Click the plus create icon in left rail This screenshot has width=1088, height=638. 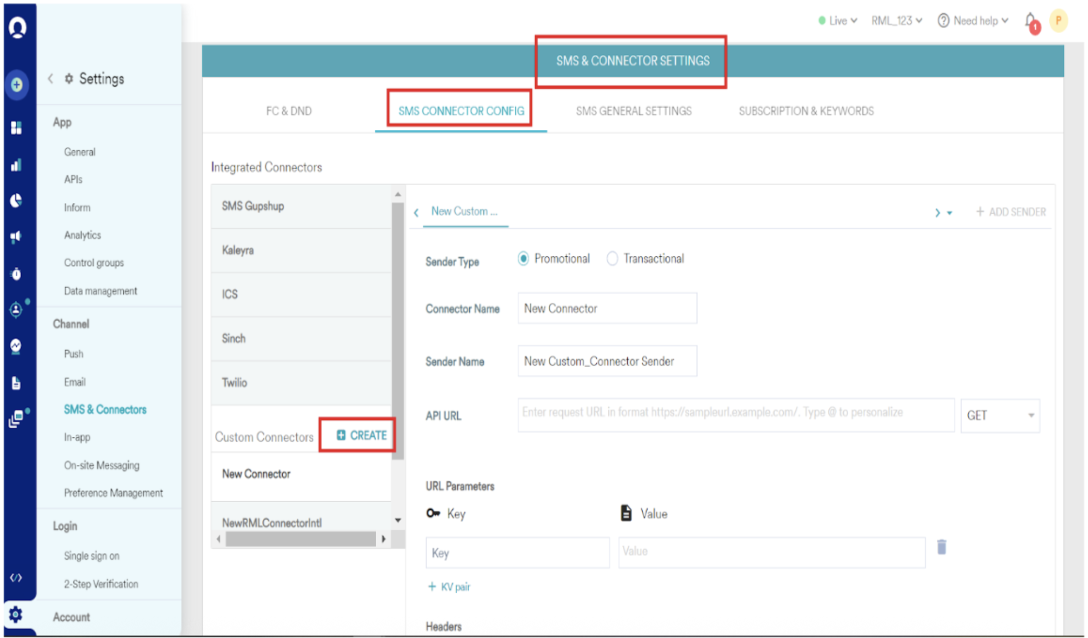[x=17, y=84]
